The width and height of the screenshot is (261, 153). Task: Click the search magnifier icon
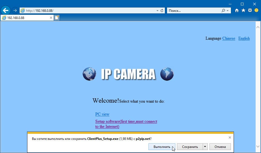(223, 11)
